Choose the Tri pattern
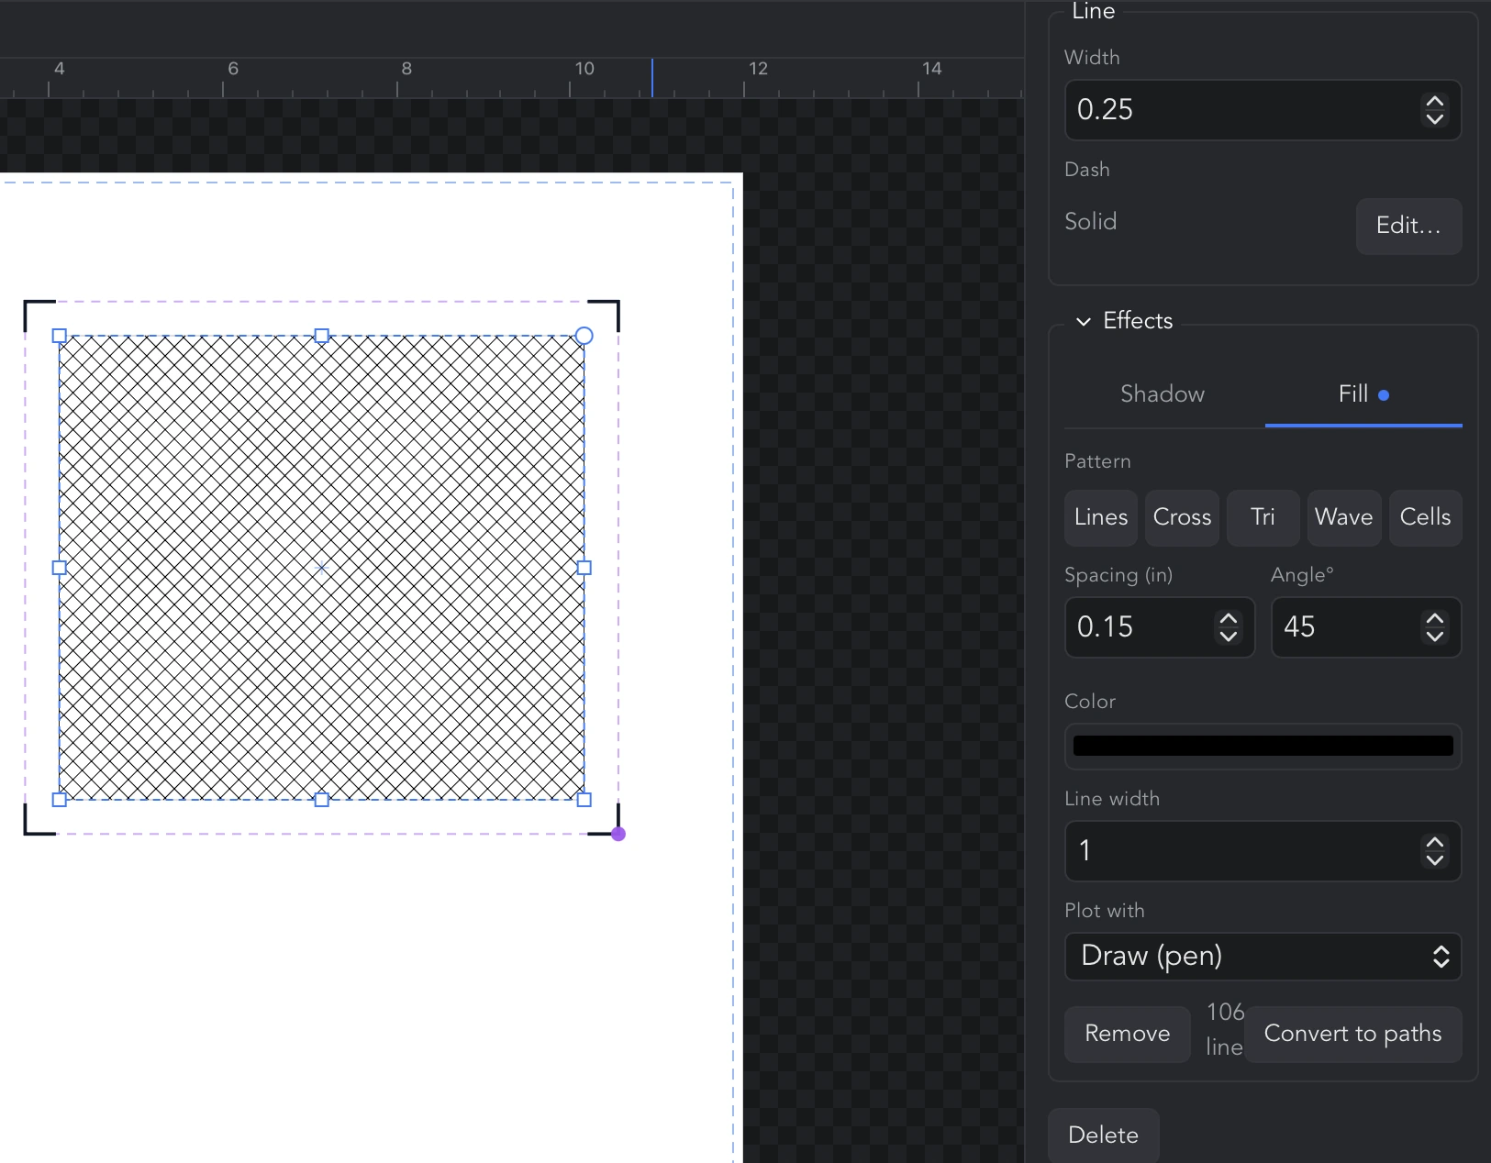 [x=1263, y=517]
